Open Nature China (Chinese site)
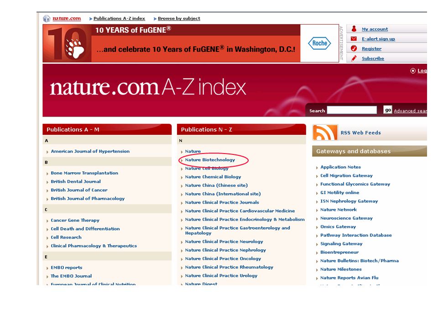438x328 pixels. 216,185
